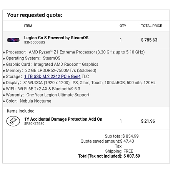Click the Items Included label
The image size is (173, 173).
21,111
